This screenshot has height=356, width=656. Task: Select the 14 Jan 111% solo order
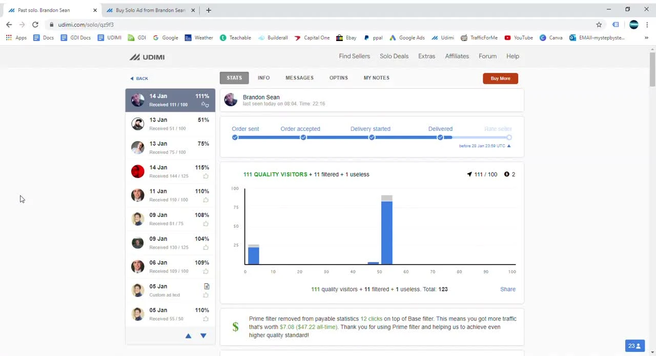[170, 100]
